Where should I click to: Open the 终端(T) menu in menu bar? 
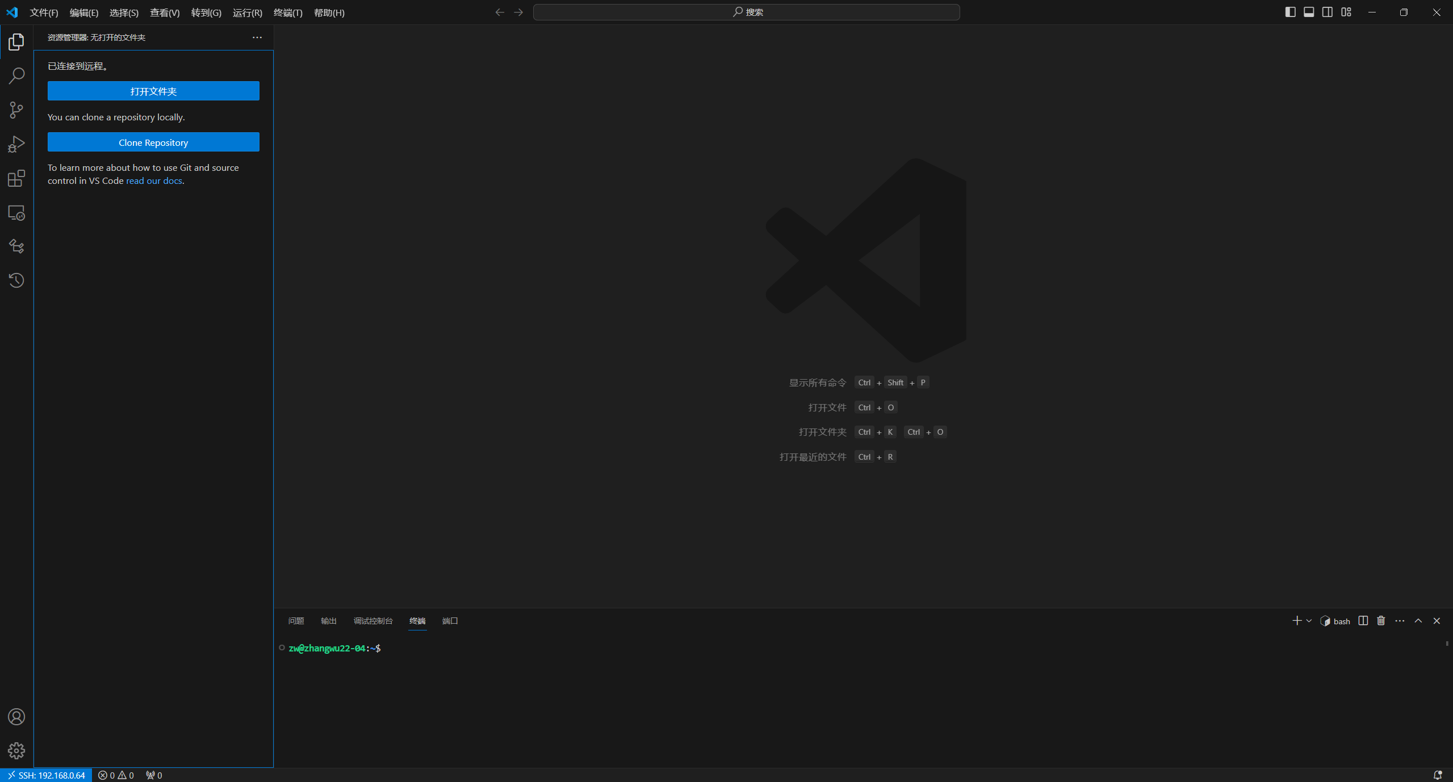pyautogui.click(x=288, y=12)
